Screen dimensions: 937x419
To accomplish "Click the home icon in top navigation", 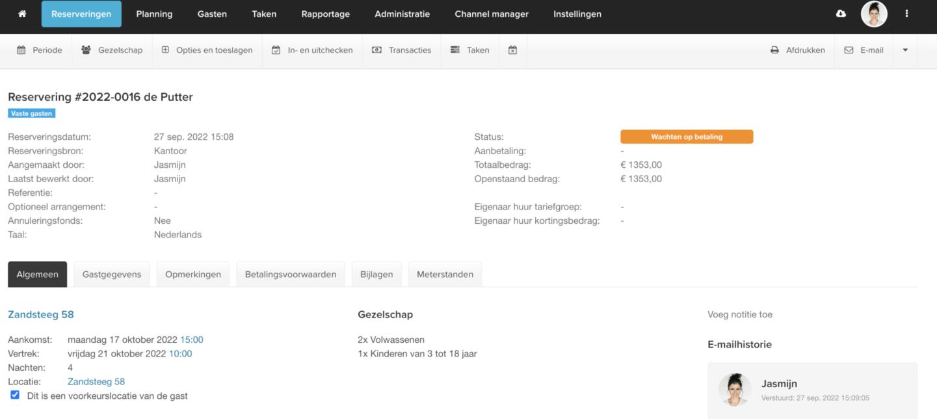I will [x=22, y=14].
